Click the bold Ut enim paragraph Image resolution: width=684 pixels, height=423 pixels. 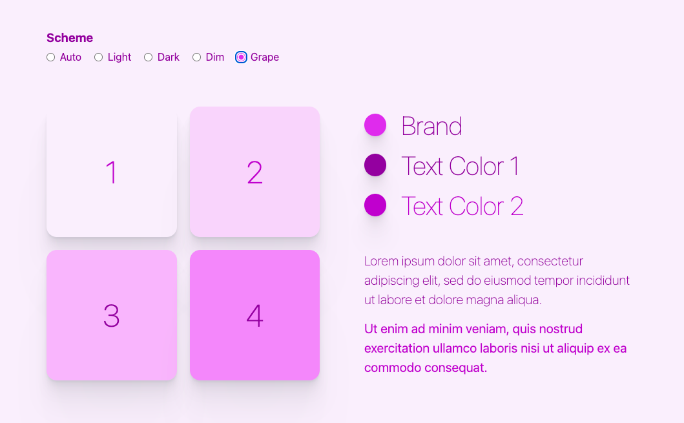tap(495, 348)
